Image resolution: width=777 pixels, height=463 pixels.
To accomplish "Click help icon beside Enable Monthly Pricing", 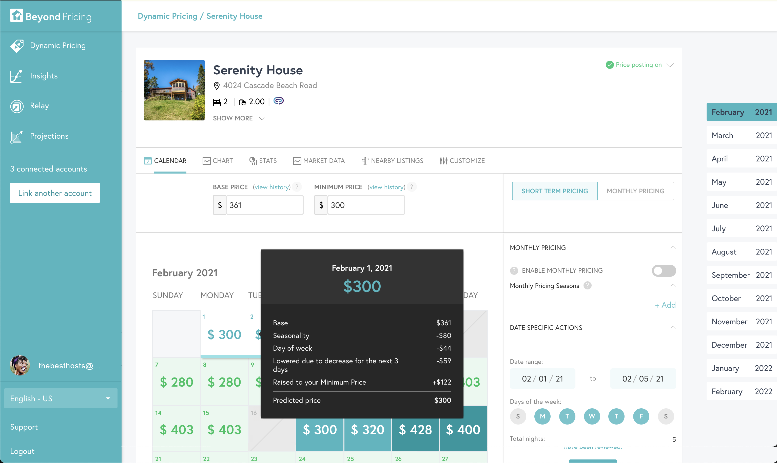I will pos(514,270).
